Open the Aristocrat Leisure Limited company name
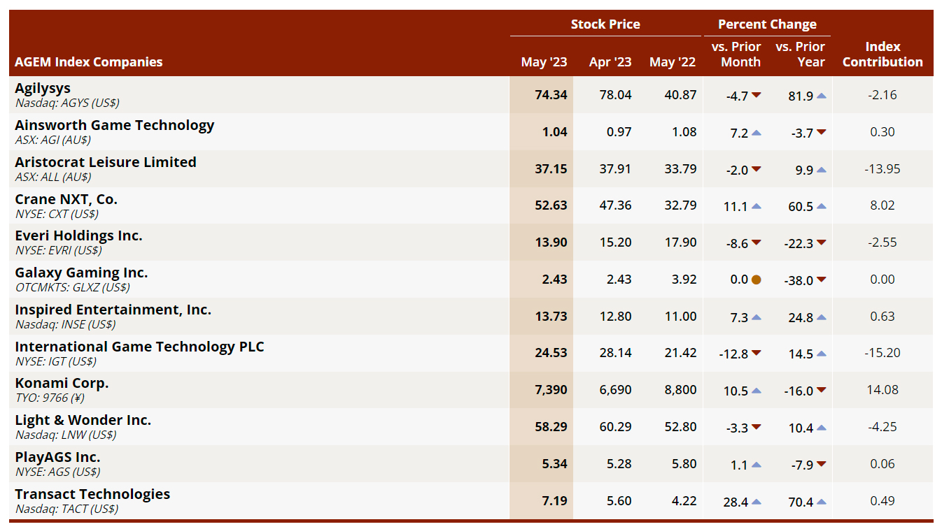This screenshot has width=942, height=529. [x=106, y=162]
